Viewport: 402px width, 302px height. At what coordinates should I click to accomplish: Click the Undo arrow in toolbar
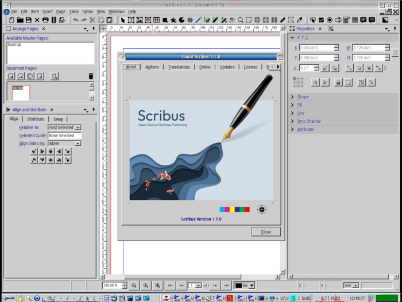pos(75,20)
